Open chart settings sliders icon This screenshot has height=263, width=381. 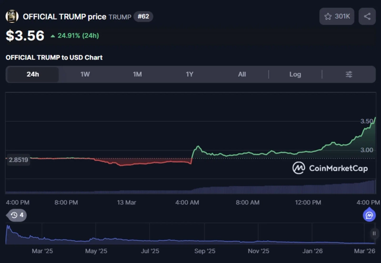[x=349, y=74]
